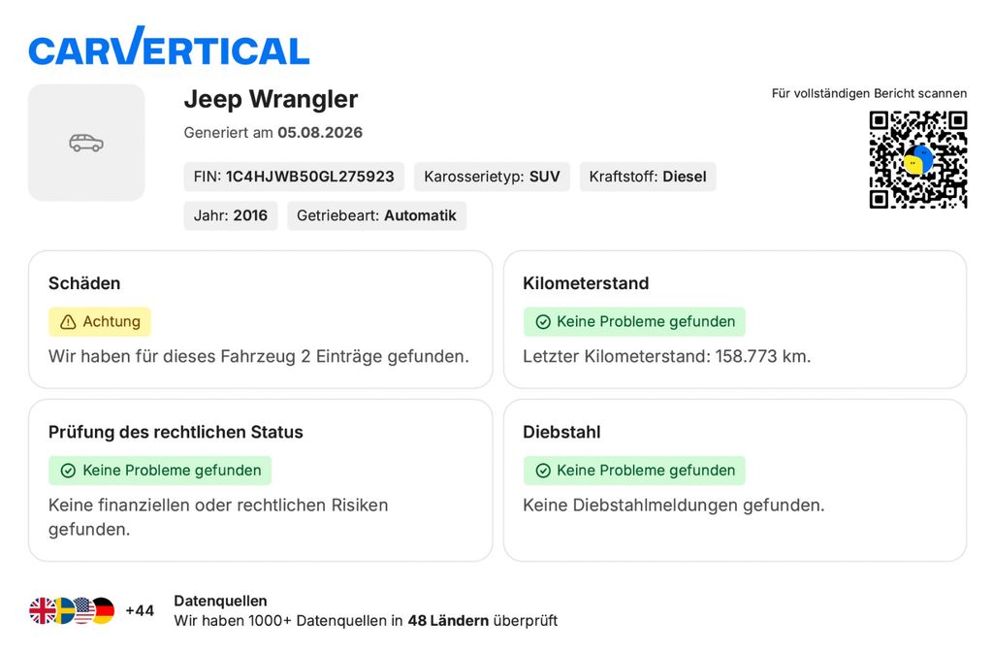Click the Achtung warning badge
Image resolution: width=993 pixels, height=653 pixels.
[x=100, y=322]
